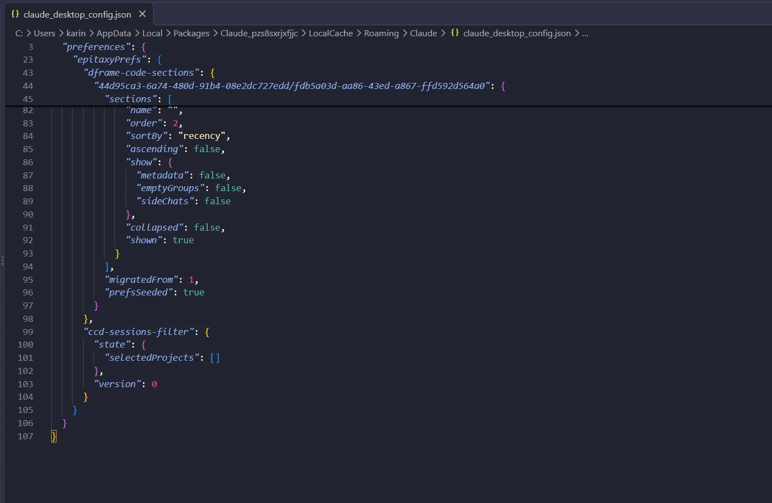Click the sticky line with the long GUID key
Screen dimensions: 772x503
tap(292, 86)
